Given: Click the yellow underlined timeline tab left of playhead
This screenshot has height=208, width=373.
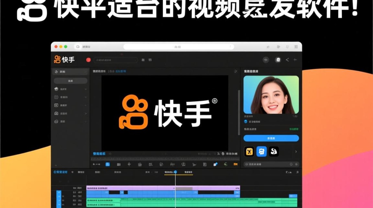Looking at the screenshot, I should [x=169, y=172].
